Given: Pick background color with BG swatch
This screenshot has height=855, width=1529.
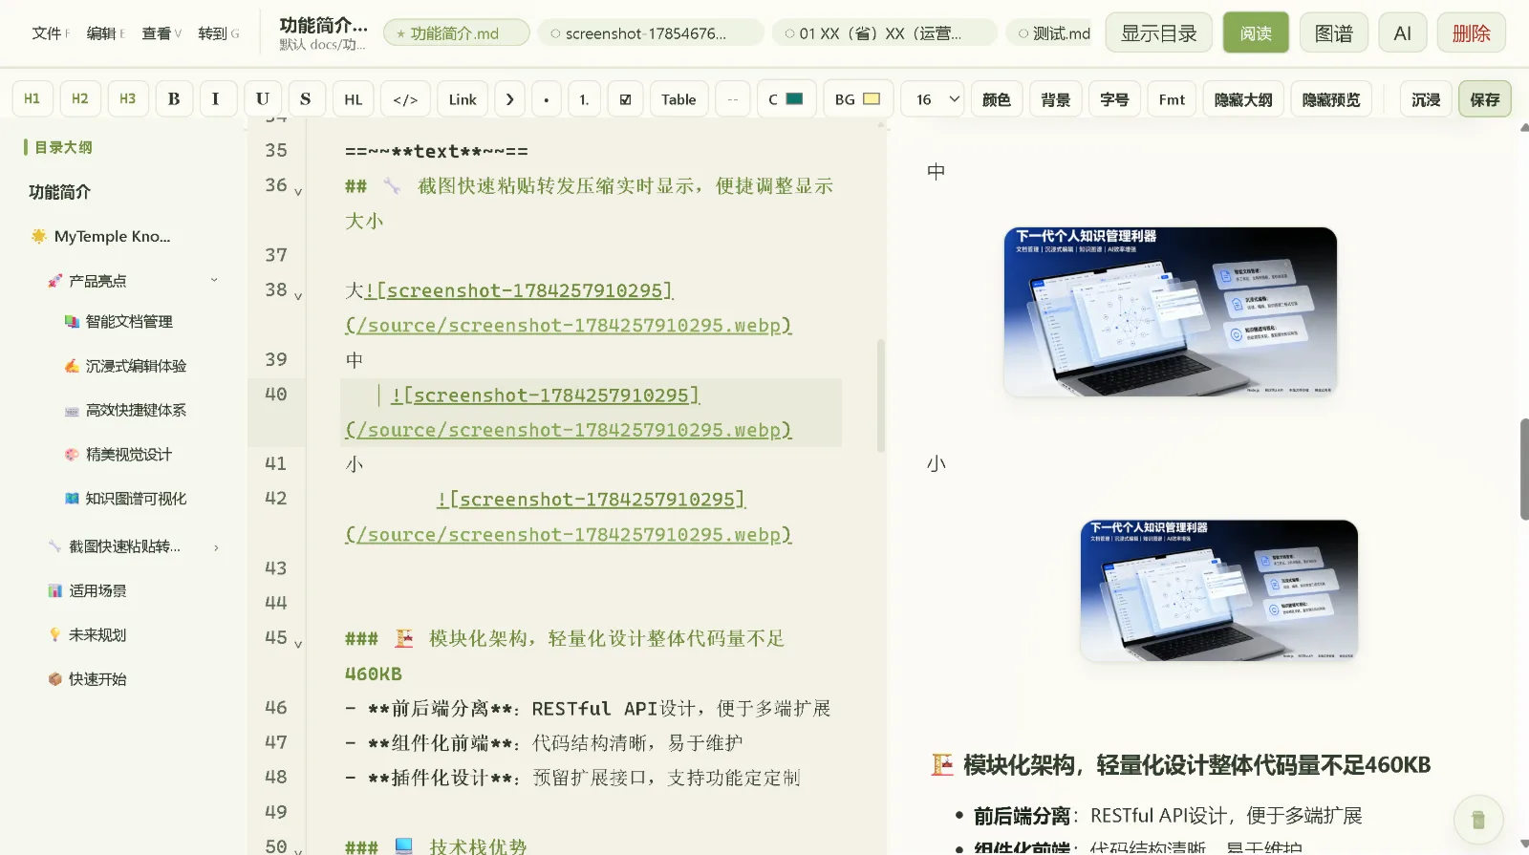Looking at the screenshot, I should (x=857, y=99).
